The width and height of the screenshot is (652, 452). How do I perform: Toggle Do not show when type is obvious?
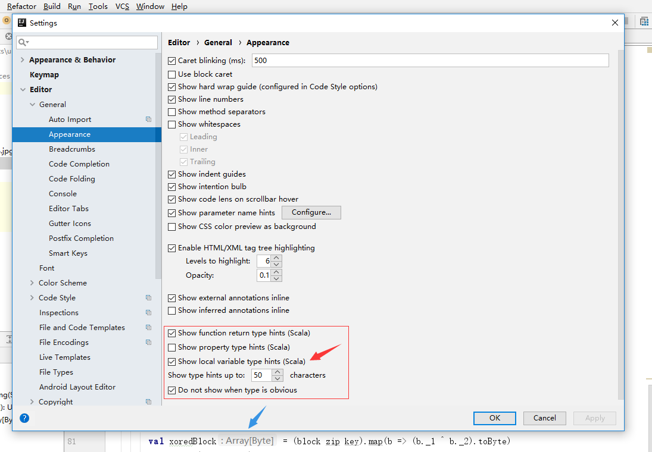coord(171,390)
